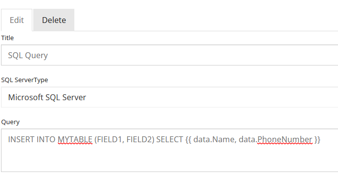Place cursor on the SELECT keyword
This screenshot has height=194, width=338.
click(x=170, y=140)
